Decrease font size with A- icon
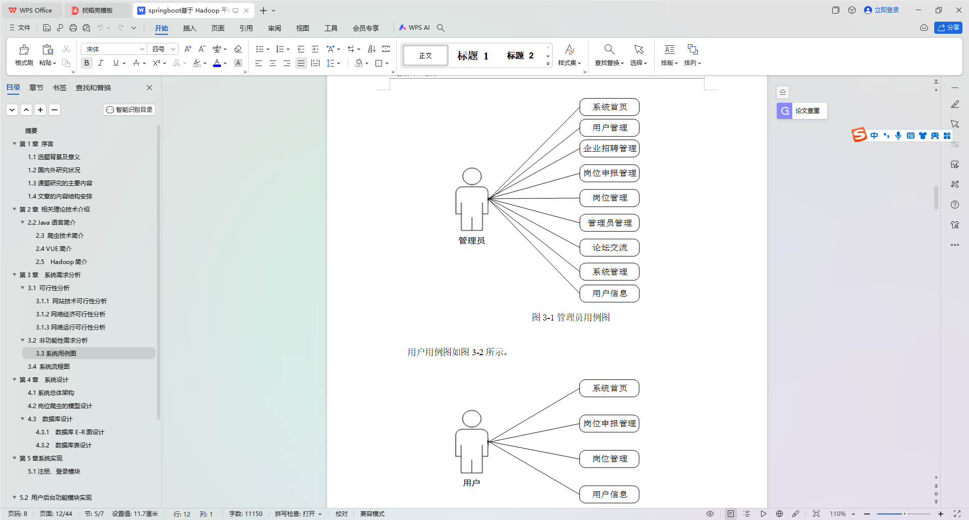This screenshot has width=969, height=520. (202, 49)
